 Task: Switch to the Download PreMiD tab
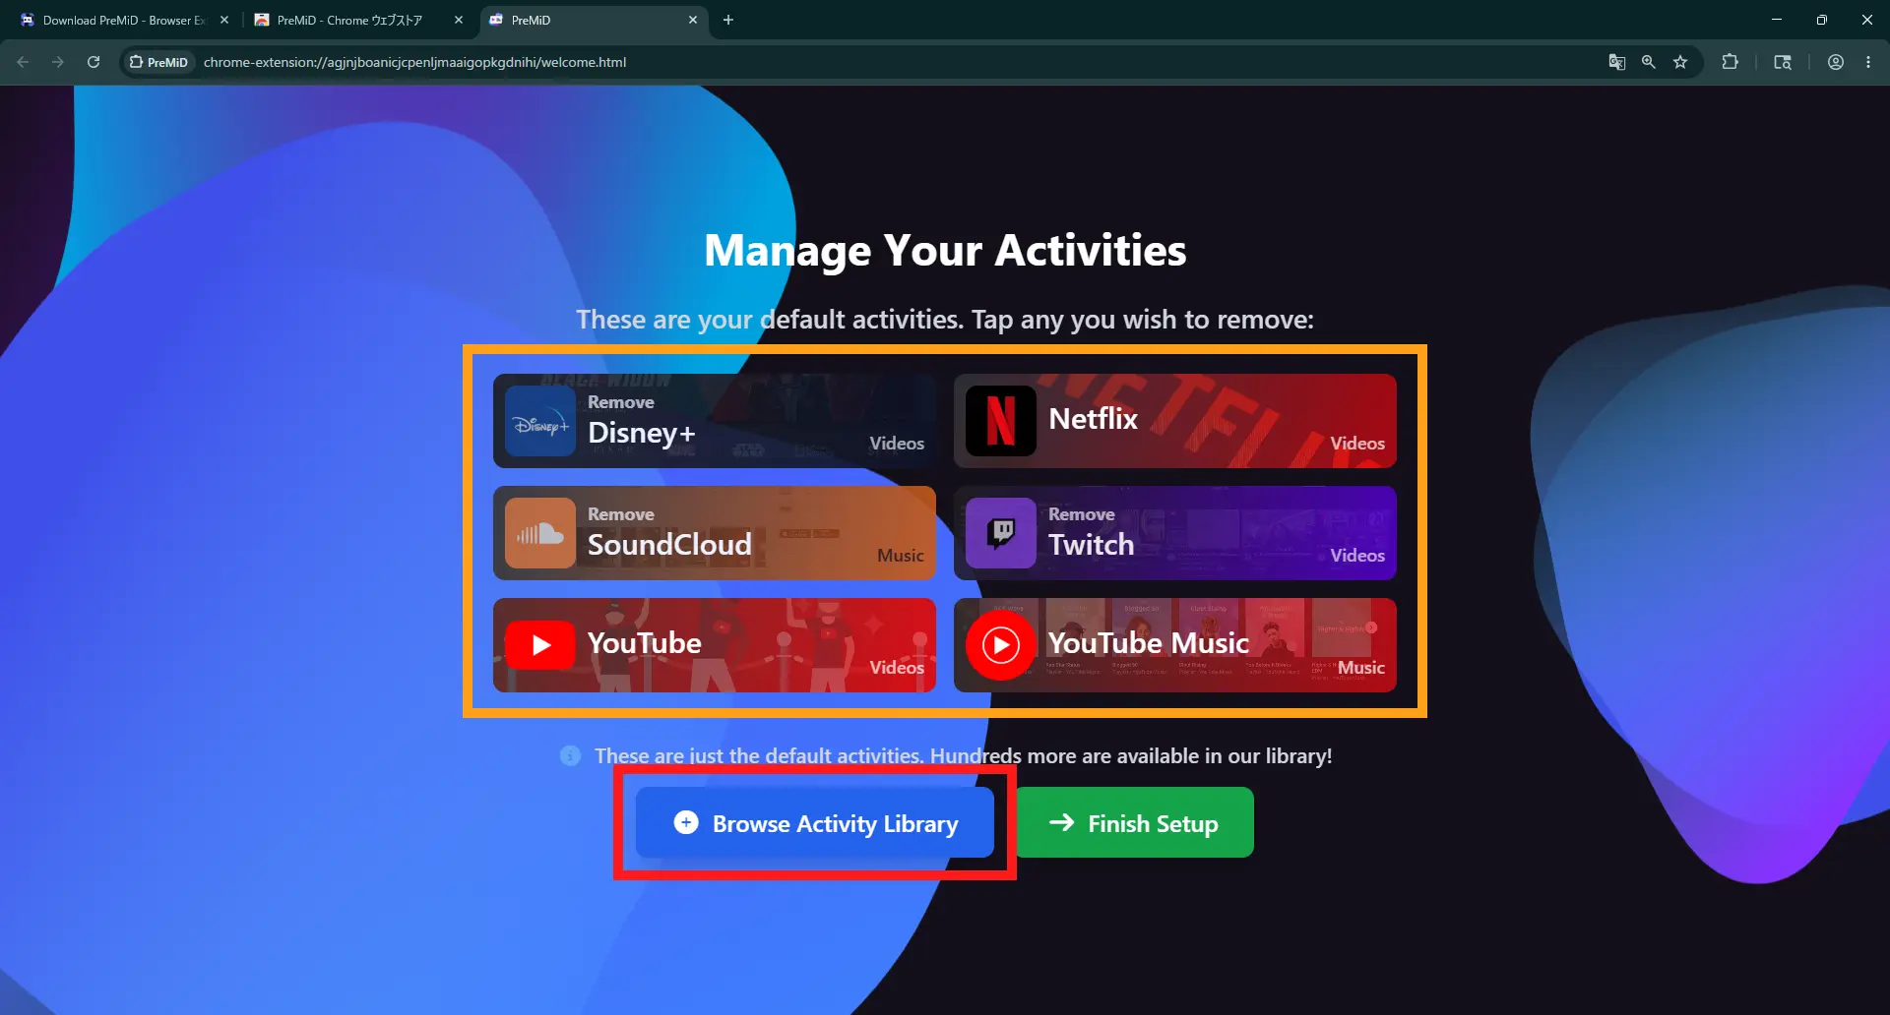point(123,20)
